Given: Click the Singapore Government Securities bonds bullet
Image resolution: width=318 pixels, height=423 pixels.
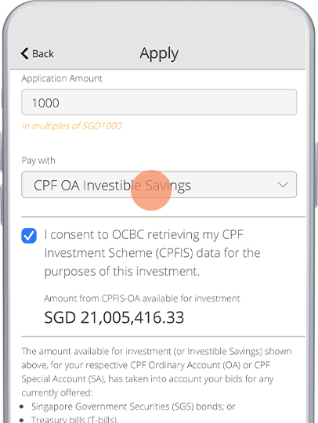Looking at the screenshot, I should coord(133,407).
